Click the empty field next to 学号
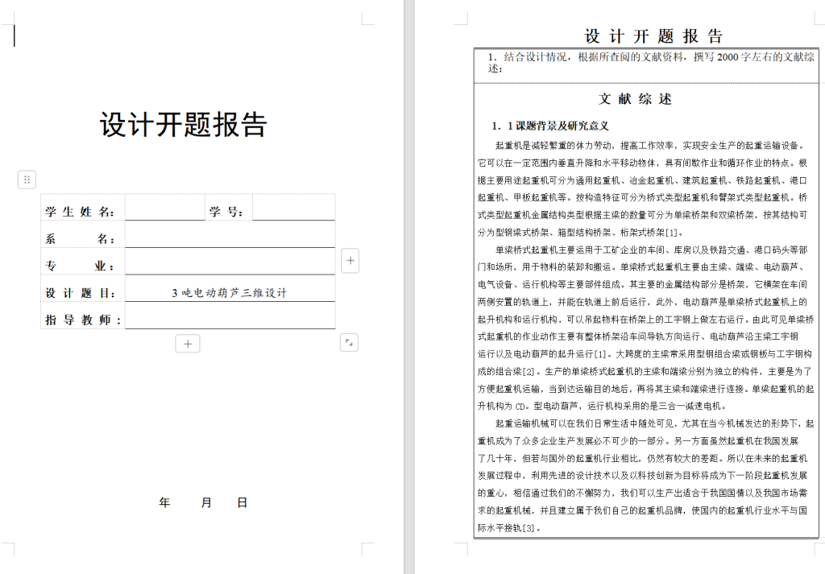 click(x=293, y=211)
